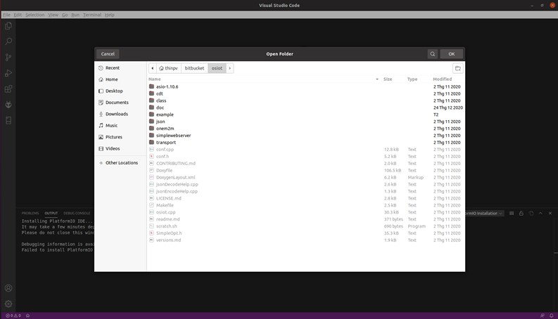Open the output channel dropdown
558x319 pixels.
tap(484, 213)
